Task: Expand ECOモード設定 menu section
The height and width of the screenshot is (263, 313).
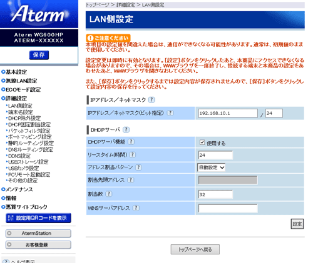Action: 21,90
